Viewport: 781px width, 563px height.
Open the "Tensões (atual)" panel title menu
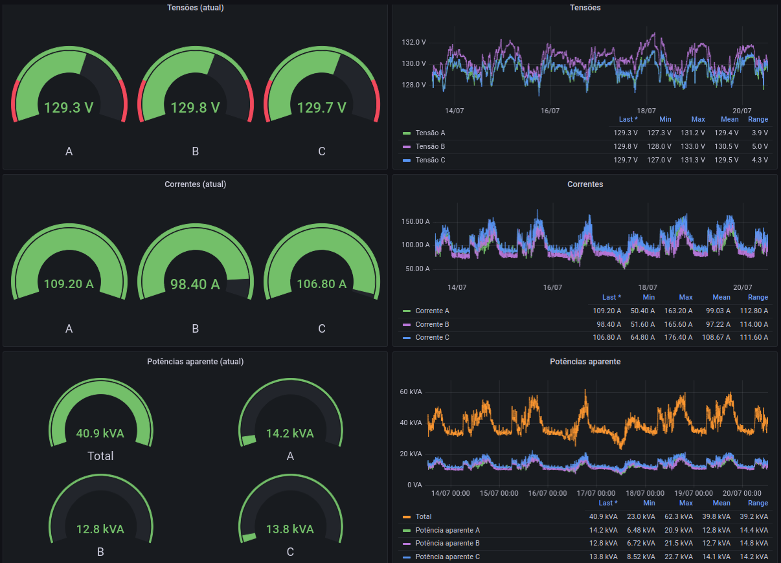coord(195,8)
